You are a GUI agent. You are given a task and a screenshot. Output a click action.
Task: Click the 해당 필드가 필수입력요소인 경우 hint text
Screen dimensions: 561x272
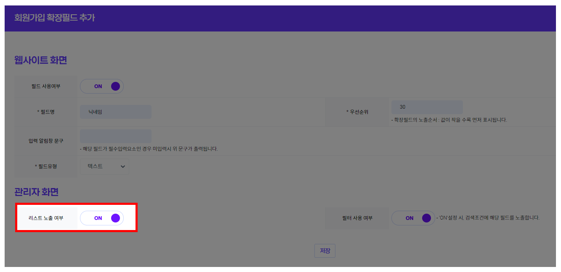point(149,149)
